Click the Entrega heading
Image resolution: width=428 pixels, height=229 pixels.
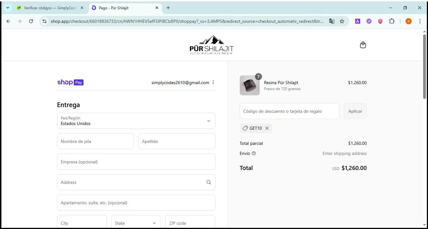tap(68, 105)
